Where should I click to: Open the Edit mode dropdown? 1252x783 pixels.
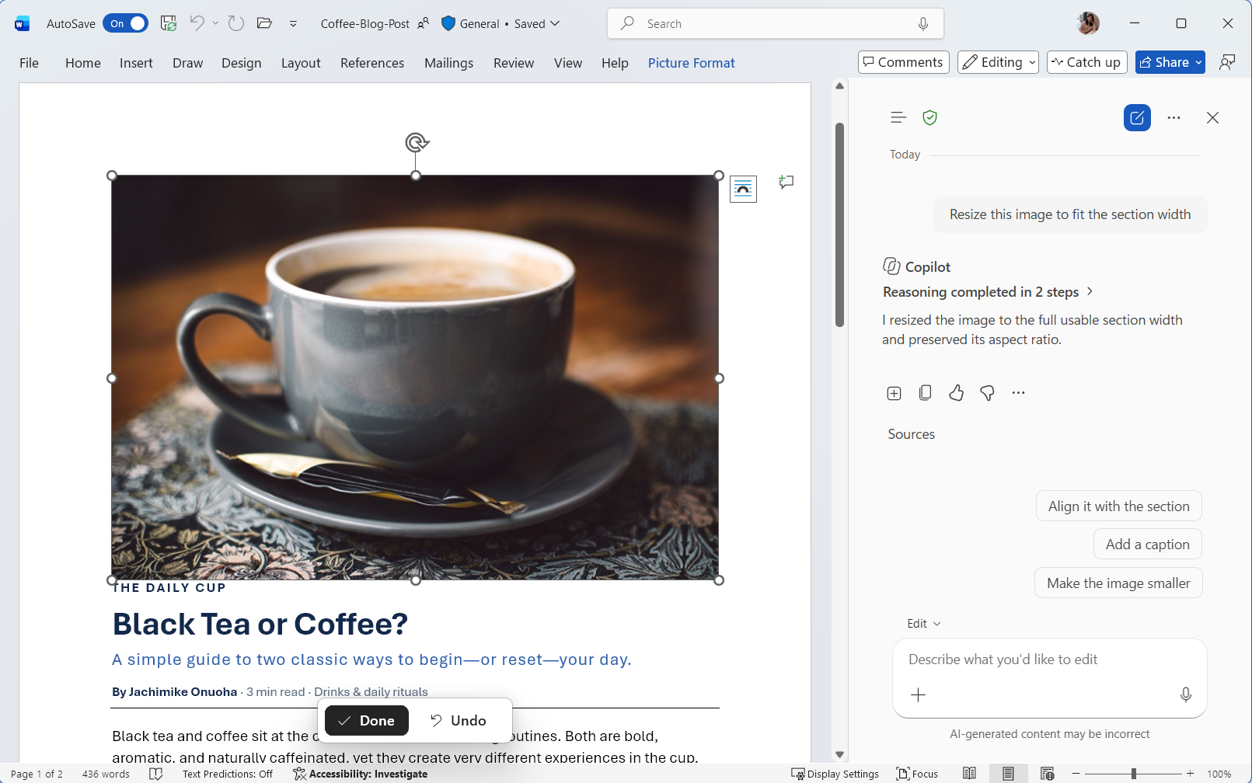tap(923, 623)
